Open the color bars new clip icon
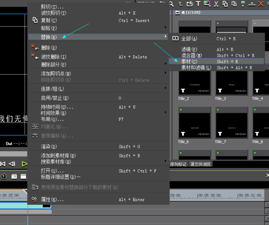The height and width of the screenshot is (225, 269). pos(207,4)
